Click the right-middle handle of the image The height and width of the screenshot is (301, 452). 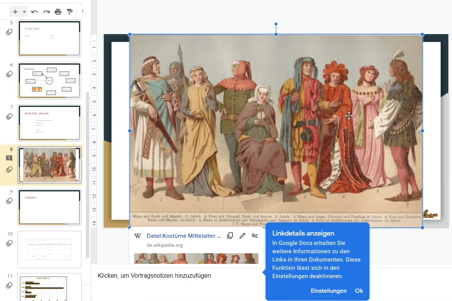pyautogui.click(x=422, y=131)
